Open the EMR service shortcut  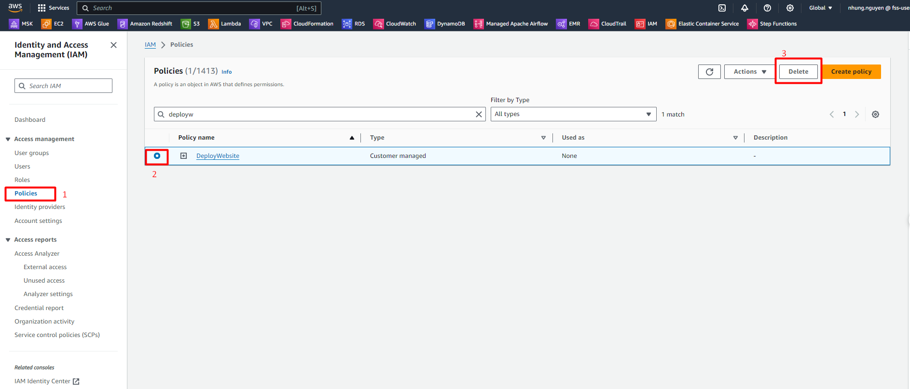click(x=568, y=24)
